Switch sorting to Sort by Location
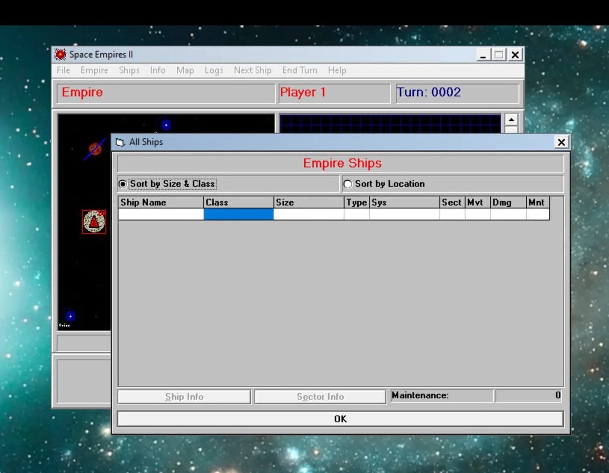This screenshot has width=609, height=473. [348, 184]
